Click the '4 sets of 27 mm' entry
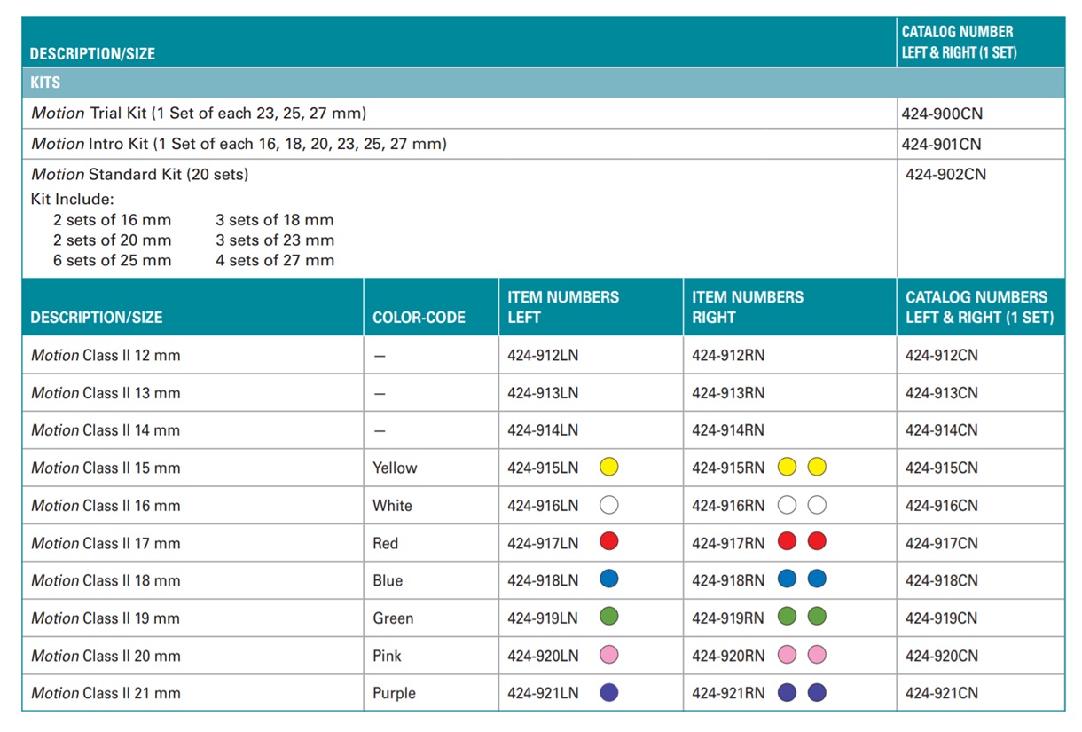Image resolution: width=1082 pixels, height=732 pixels. (x=275, y=261)
